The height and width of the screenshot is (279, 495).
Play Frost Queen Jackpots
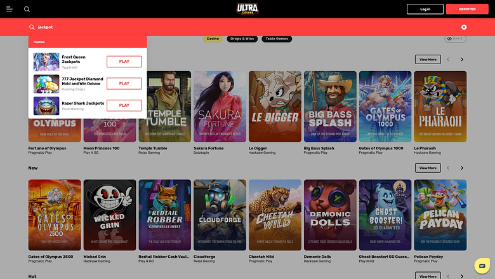coord(124,62)
